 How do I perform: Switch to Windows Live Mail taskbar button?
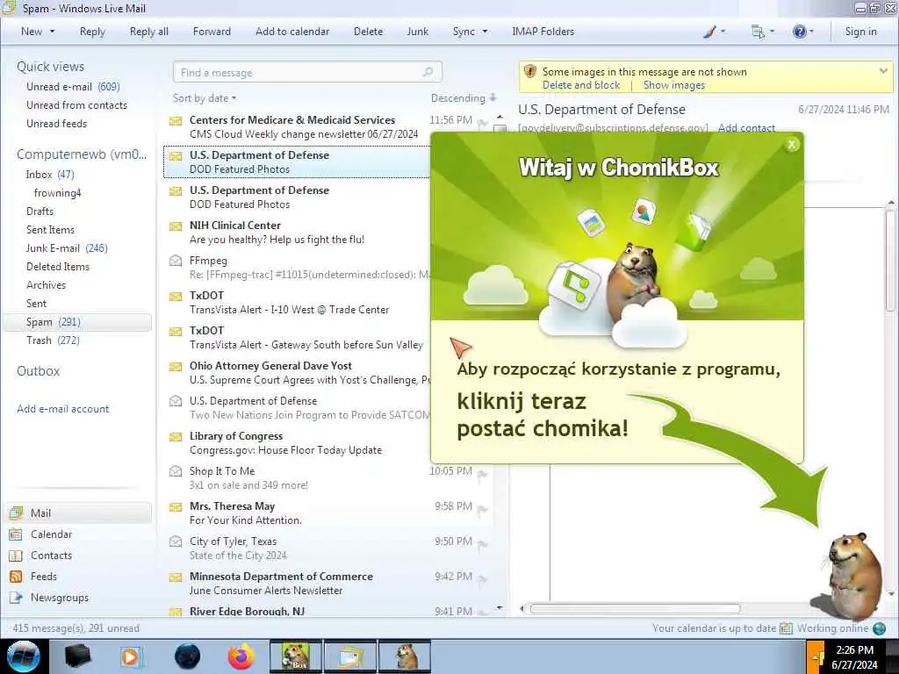tap(350, 656)
